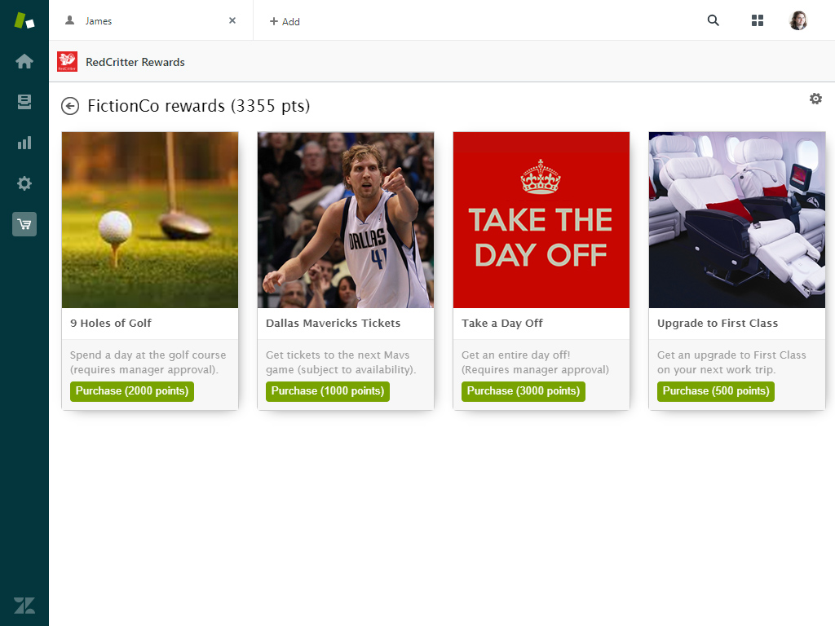835x626 pixels.
Task: Open the rewards settings gear icon
Action: point(815,99)
